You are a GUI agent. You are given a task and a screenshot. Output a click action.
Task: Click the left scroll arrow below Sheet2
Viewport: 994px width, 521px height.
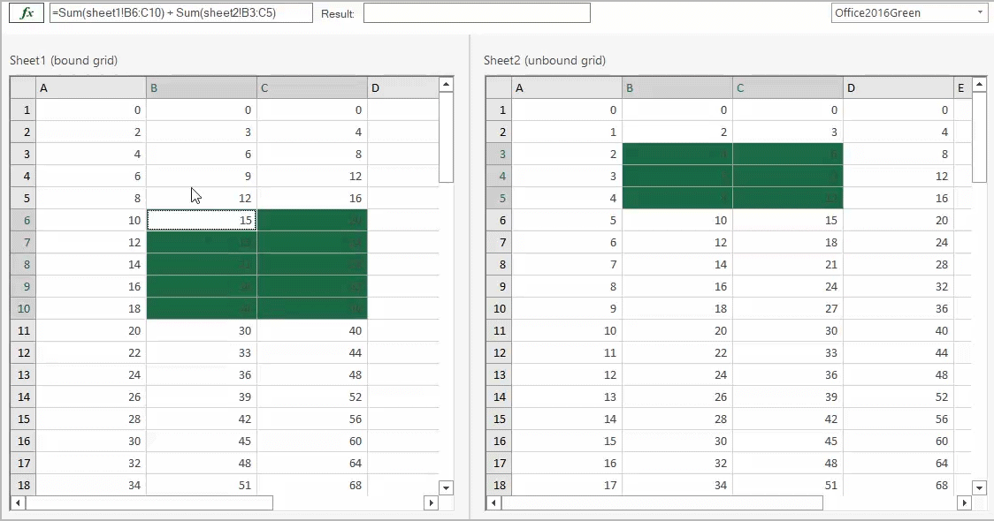click(x=493, y=502)
